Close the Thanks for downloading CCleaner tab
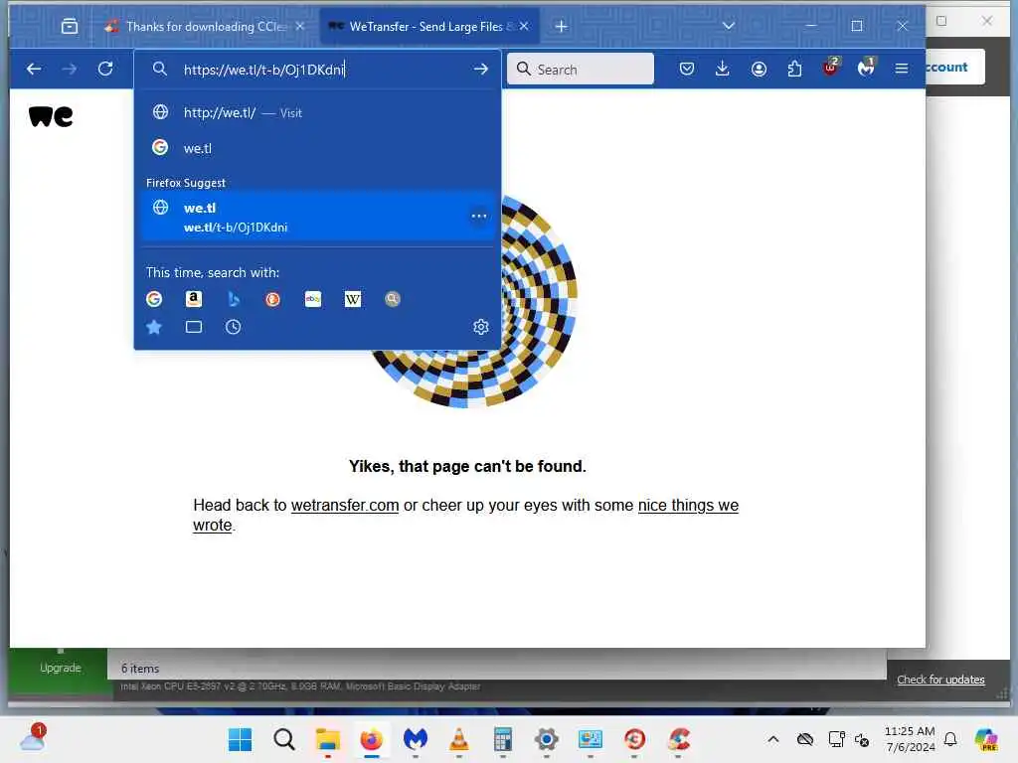Image resolution: width=1018 pixels, height=763 pixels. pyautogui.click(x=300, y=27)
